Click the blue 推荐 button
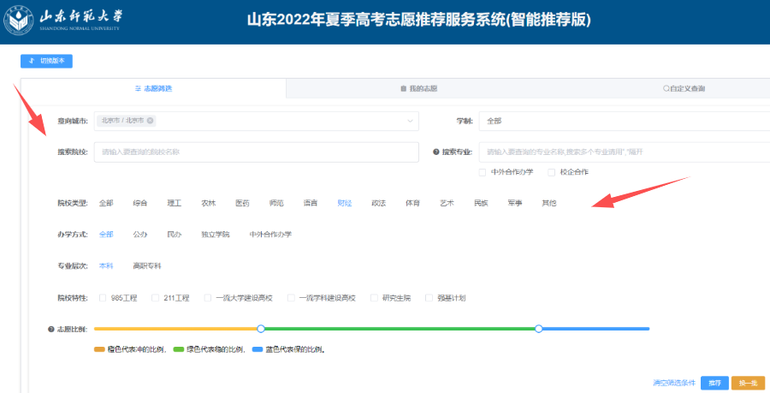770x393 pixels. tap(714, 383)
